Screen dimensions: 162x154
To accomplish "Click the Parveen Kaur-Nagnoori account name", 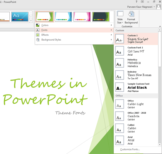I will click(140, 7).
